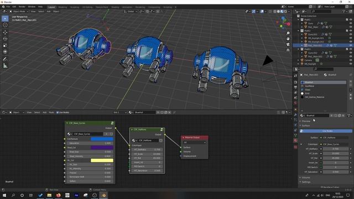
Task: Toggle visibility of selected Pod_Main.001 row
Action: coord(351,45)
